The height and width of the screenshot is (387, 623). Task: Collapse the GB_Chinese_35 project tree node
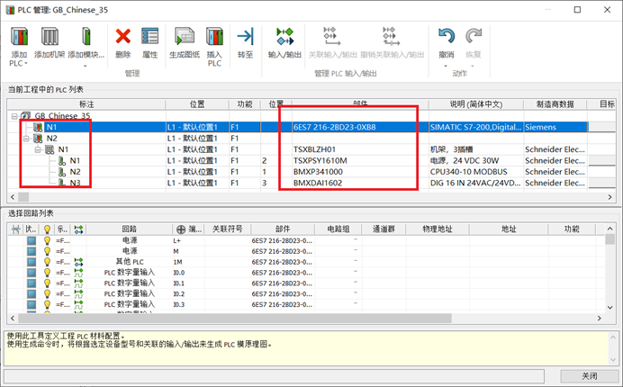(14, 116)
